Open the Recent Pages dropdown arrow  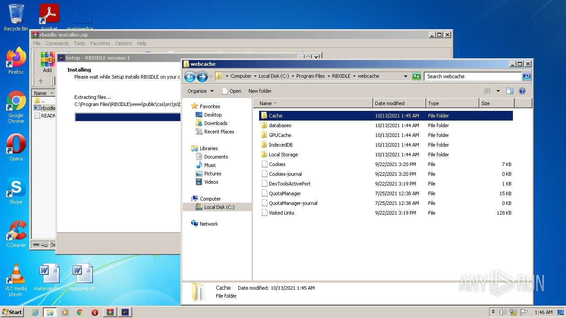coord(211,76)
